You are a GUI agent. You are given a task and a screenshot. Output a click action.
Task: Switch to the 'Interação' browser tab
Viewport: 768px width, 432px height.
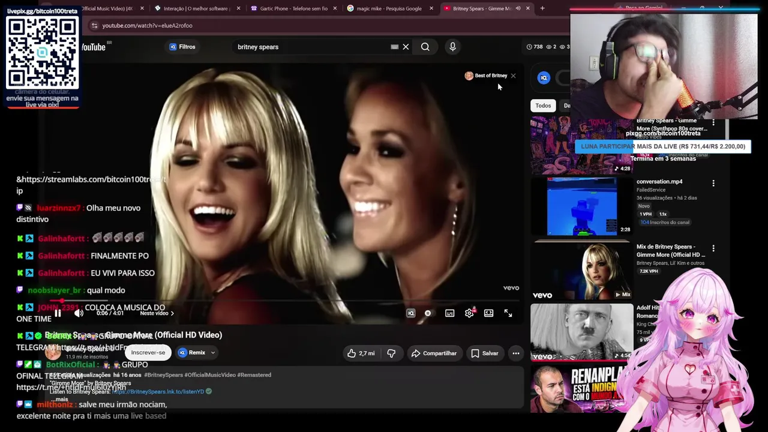(196, 8)
